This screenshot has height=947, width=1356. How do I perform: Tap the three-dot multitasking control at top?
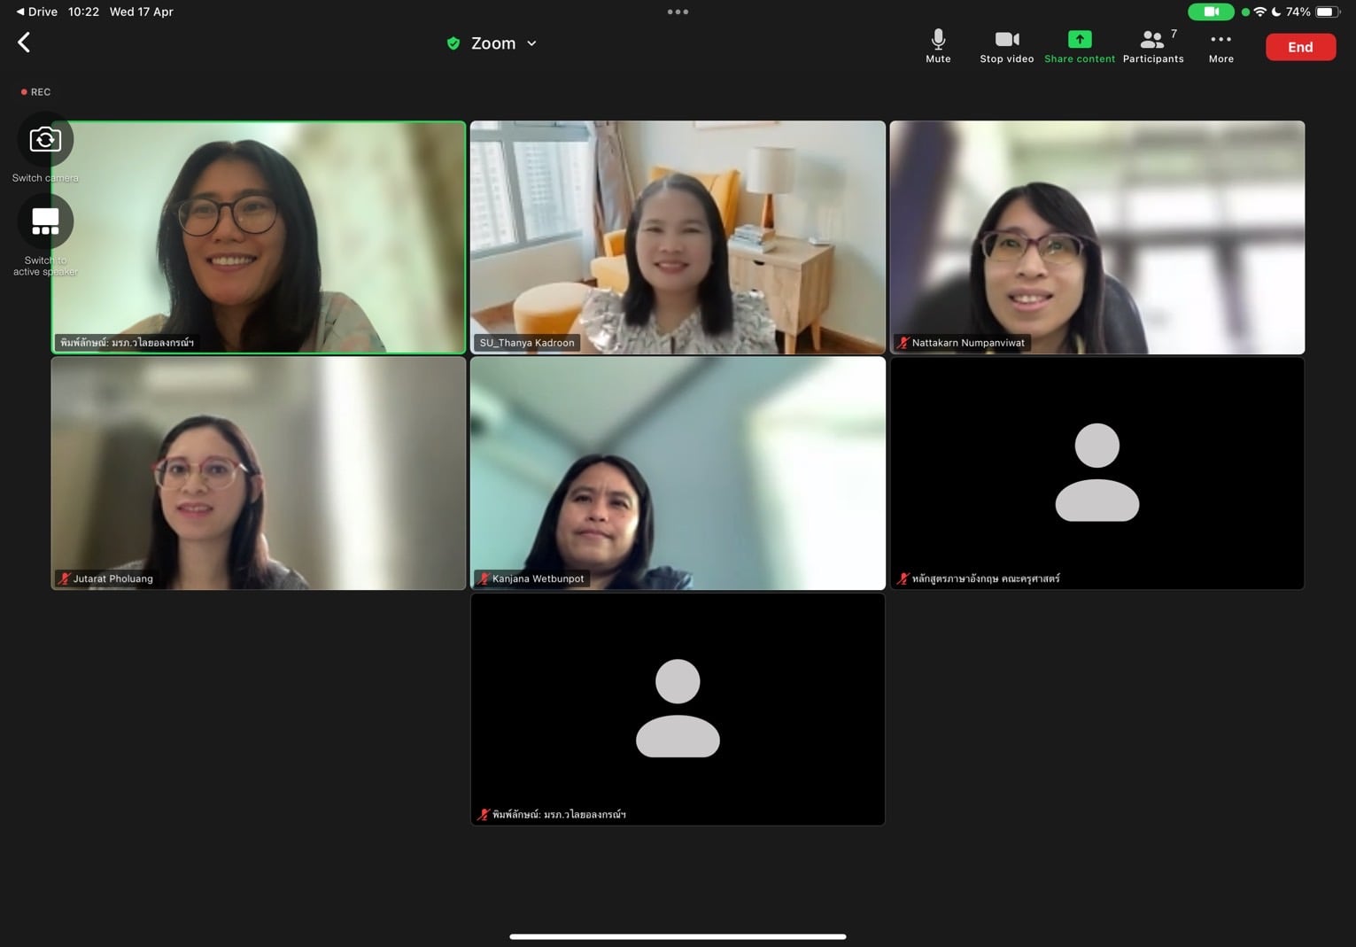pos(678,12)
